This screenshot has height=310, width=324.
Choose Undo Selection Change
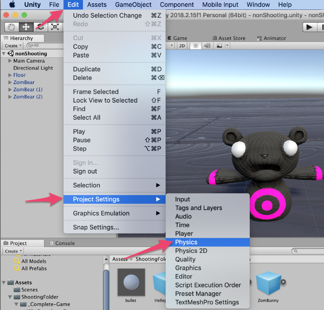pyautogui.click(x=115, y=15)
